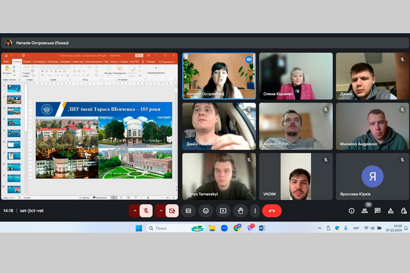Open the people participants panel
The image size is (410, 273).
coord(364,211)
